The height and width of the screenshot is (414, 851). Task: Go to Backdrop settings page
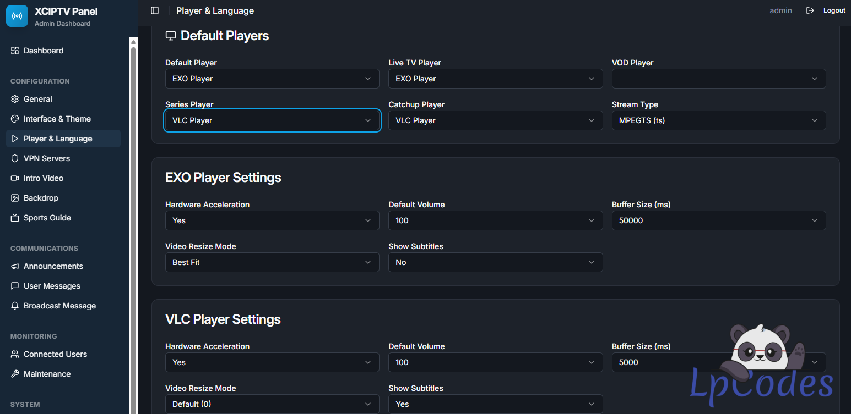coord(41,198)
